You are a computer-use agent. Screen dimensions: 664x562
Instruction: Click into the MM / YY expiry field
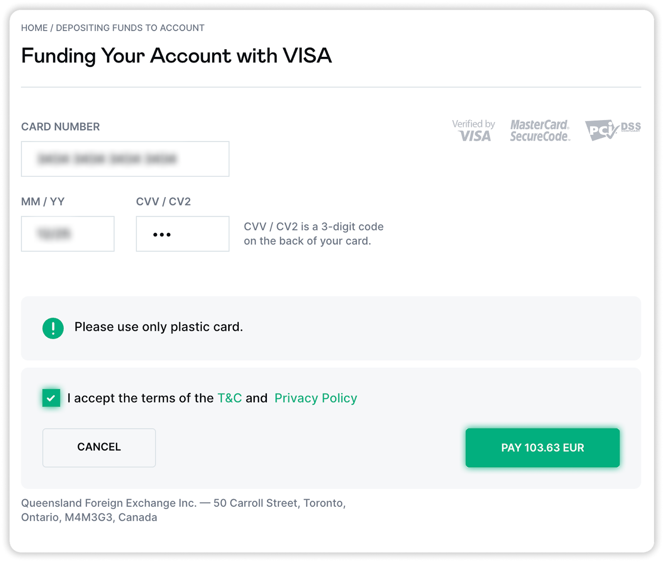click(x=68, y=234)
